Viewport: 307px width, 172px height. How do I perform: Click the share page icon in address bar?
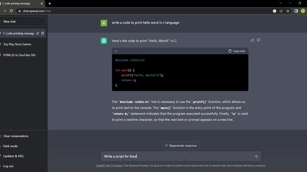pos(281,11)
